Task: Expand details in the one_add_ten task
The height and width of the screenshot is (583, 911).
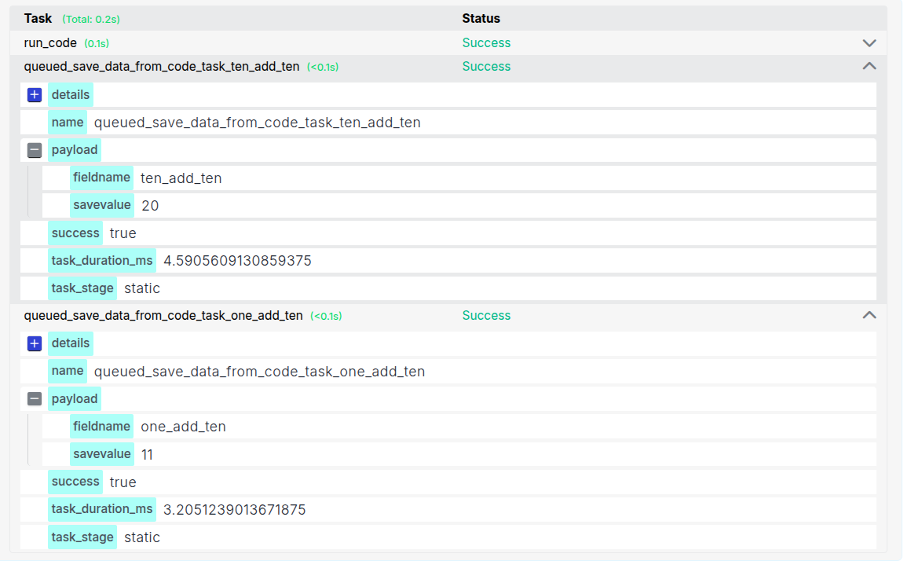Action: point(35,343)
